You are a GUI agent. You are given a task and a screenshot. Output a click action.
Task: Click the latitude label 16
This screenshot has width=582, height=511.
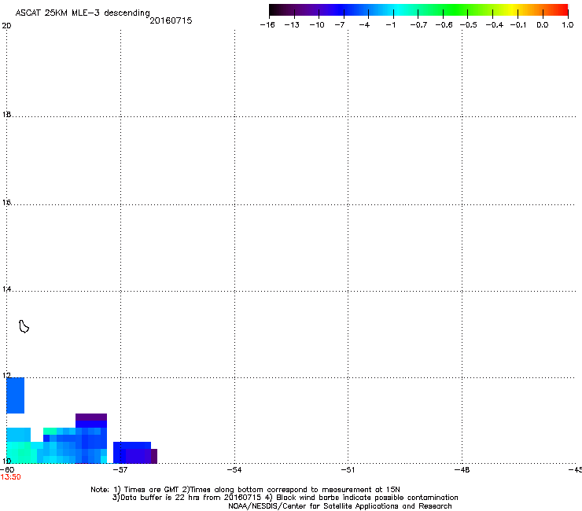[6, 203]
